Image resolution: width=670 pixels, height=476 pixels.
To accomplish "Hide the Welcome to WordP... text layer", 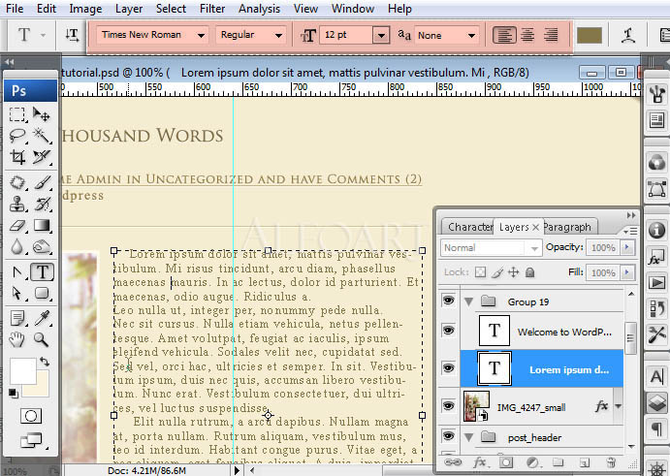I will (448, 331).
